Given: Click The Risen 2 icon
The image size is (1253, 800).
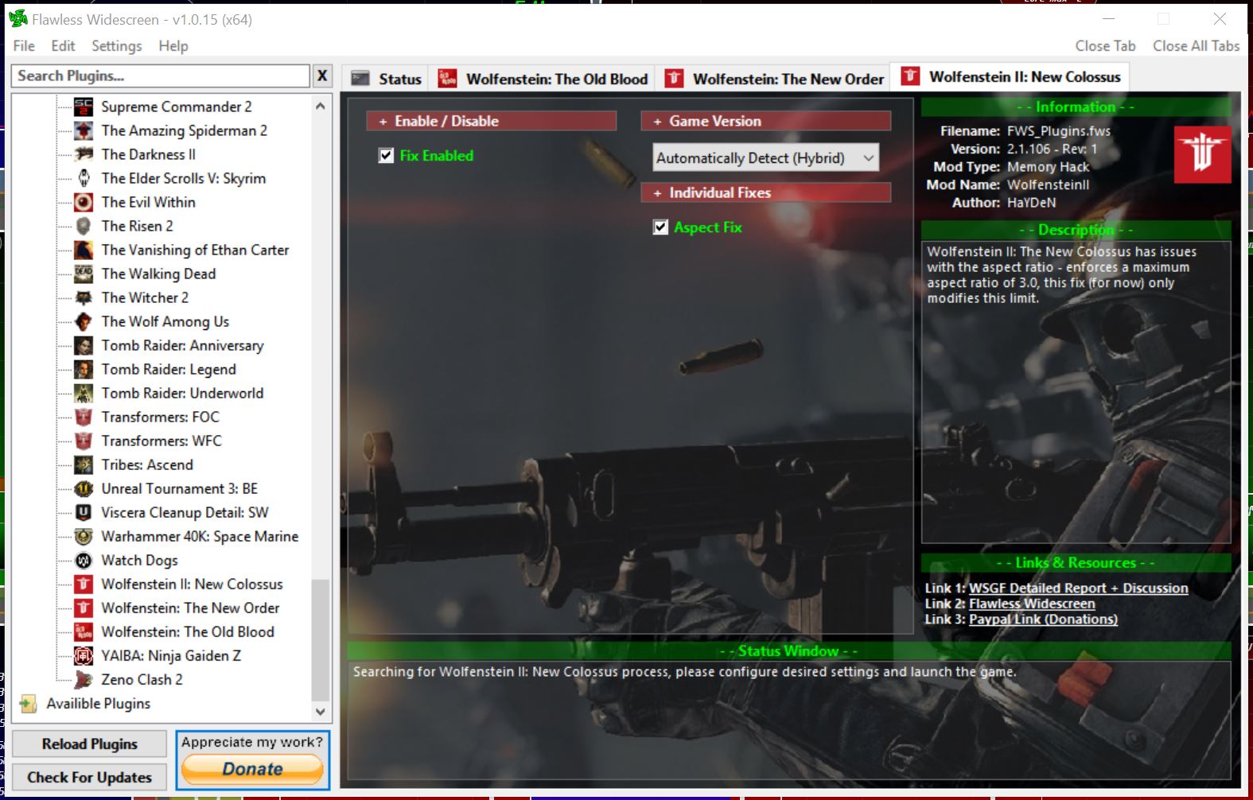Looking at the screenshot, I should click(84, 226).
